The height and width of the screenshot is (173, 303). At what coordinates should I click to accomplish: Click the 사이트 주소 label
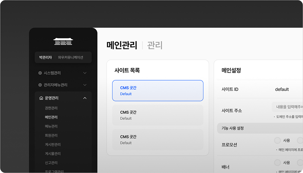tap(232, 111)
